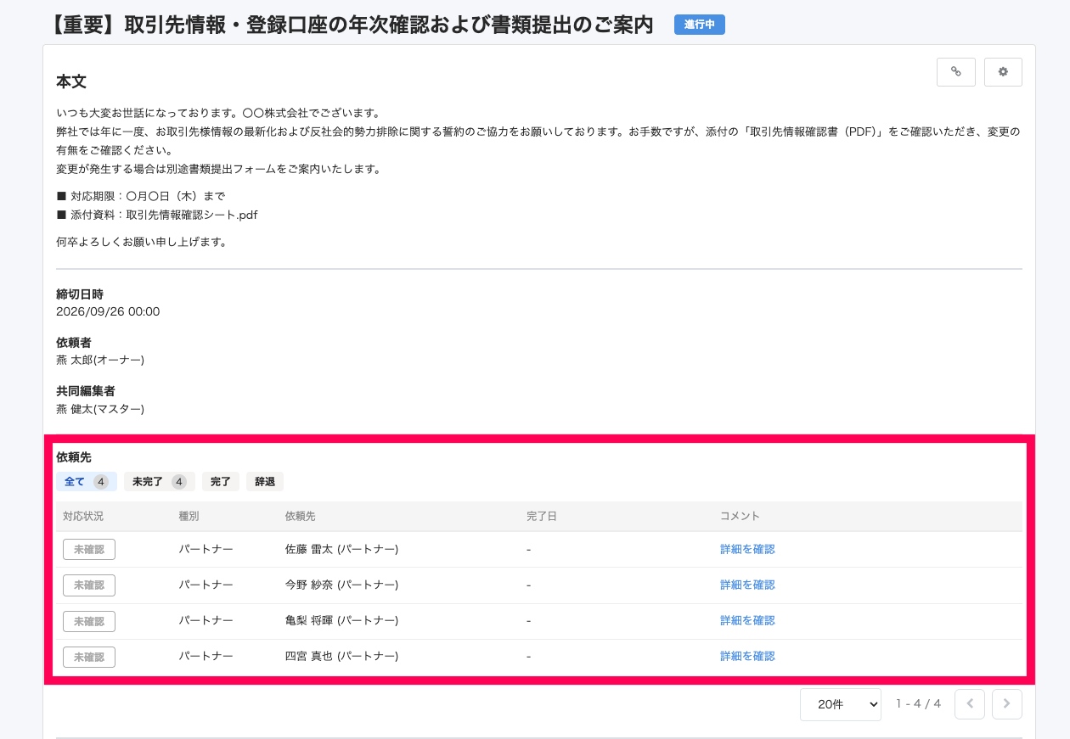
Task: Click the 依頼先 column header
Action: click(301, 516)
